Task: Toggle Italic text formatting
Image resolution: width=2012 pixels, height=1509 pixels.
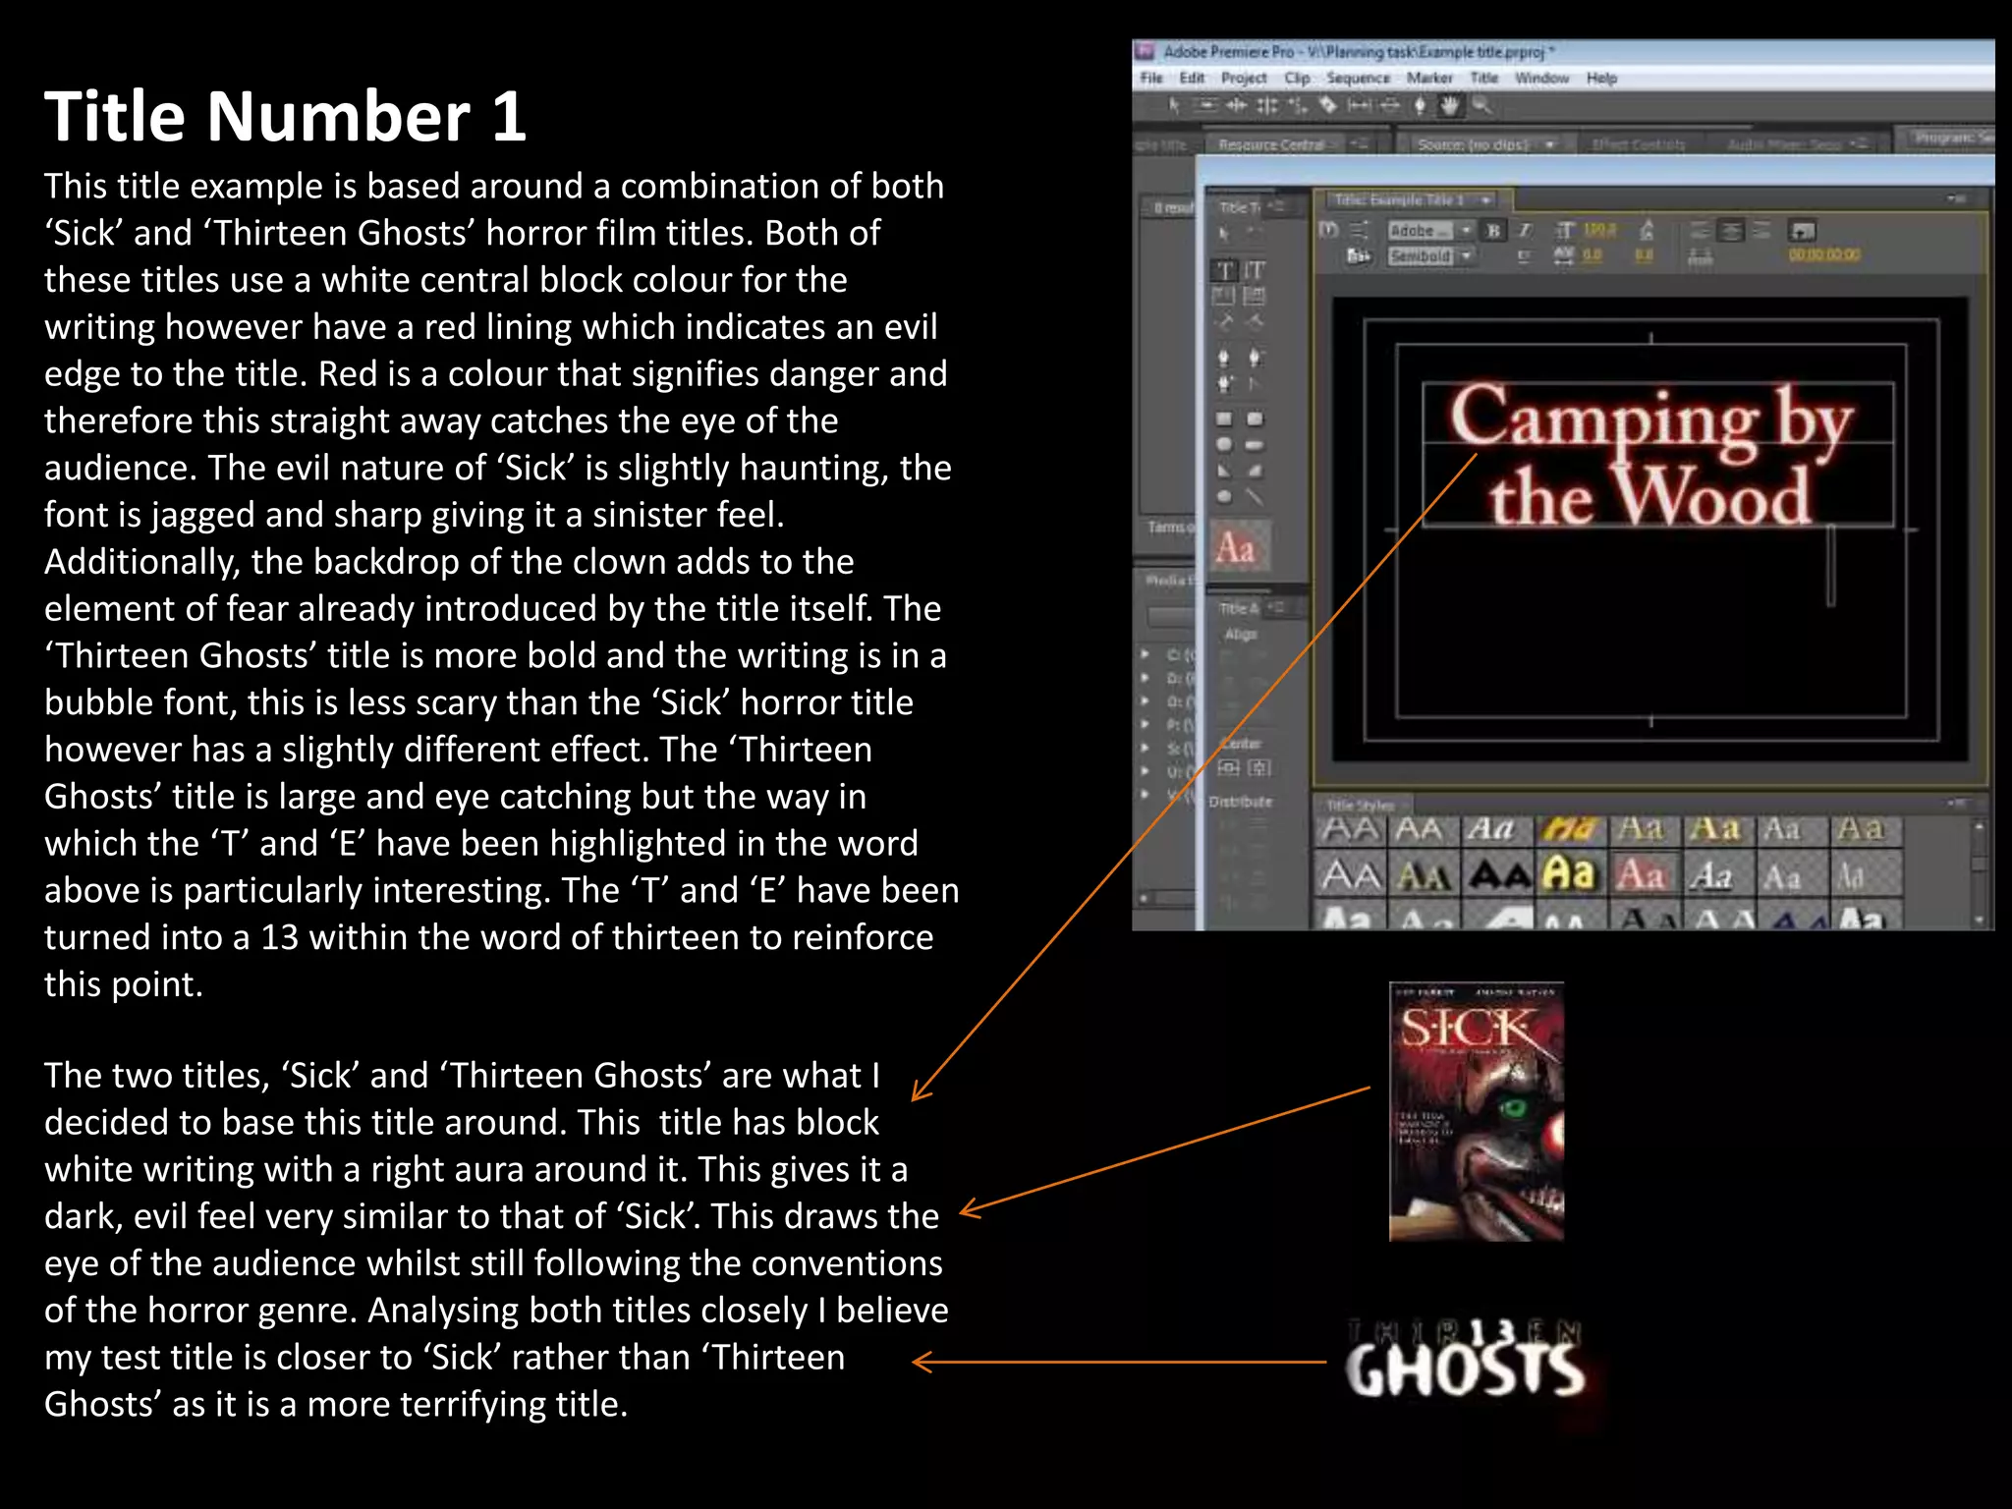Action: pyautogui.click(x=1525, y=231)
